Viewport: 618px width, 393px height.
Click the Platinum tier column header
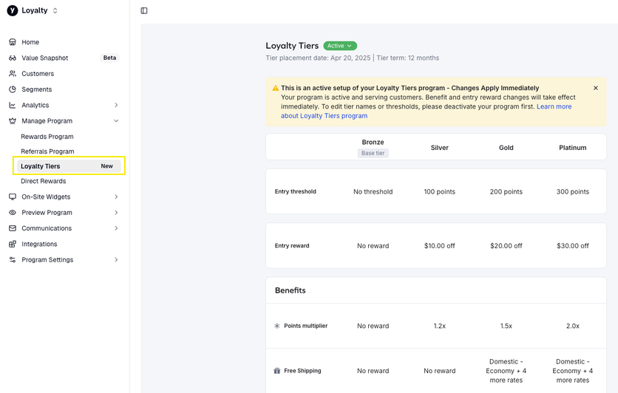[x=573, y=148]
